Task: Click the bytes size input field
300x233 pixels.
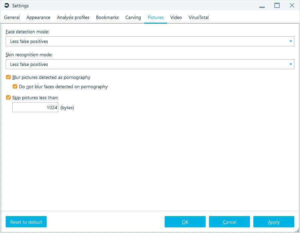Action: click(35, 107)
